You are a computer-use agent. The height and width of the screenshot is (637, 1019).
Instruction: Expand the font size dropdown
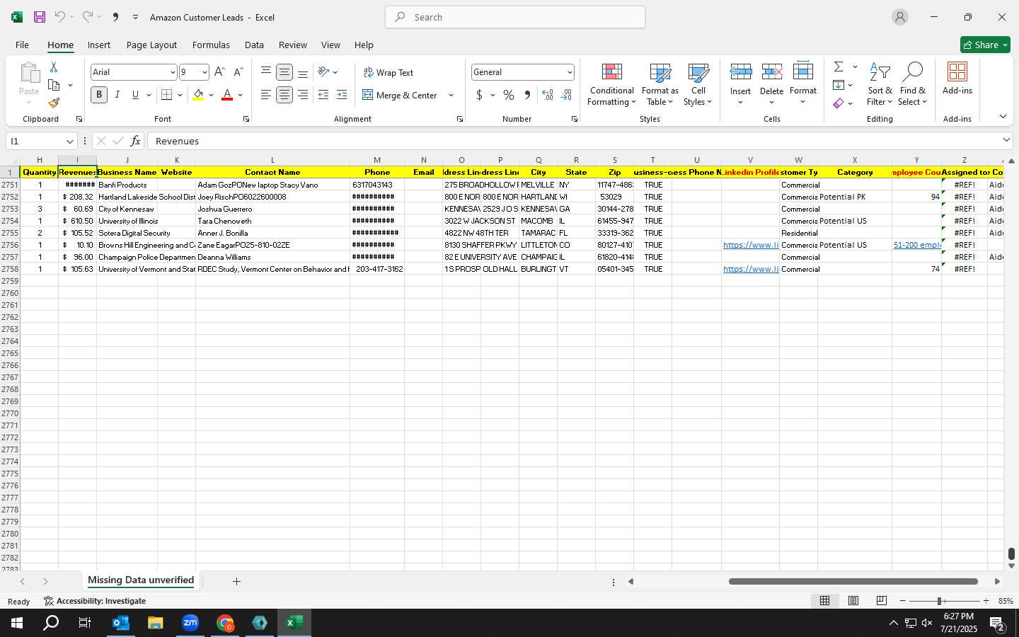click(205, 72)
